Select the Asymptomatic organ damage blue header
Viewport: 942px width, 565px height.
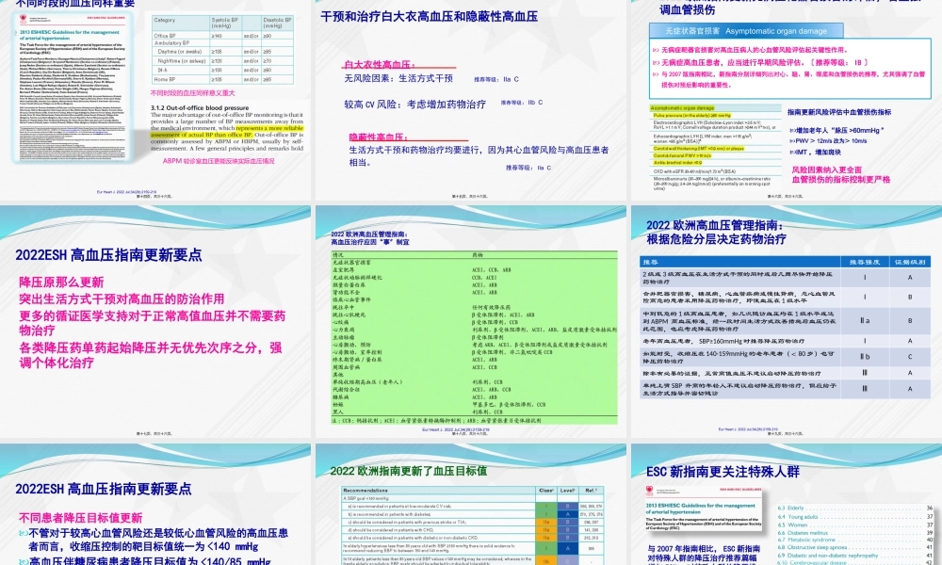coord(745,31)
